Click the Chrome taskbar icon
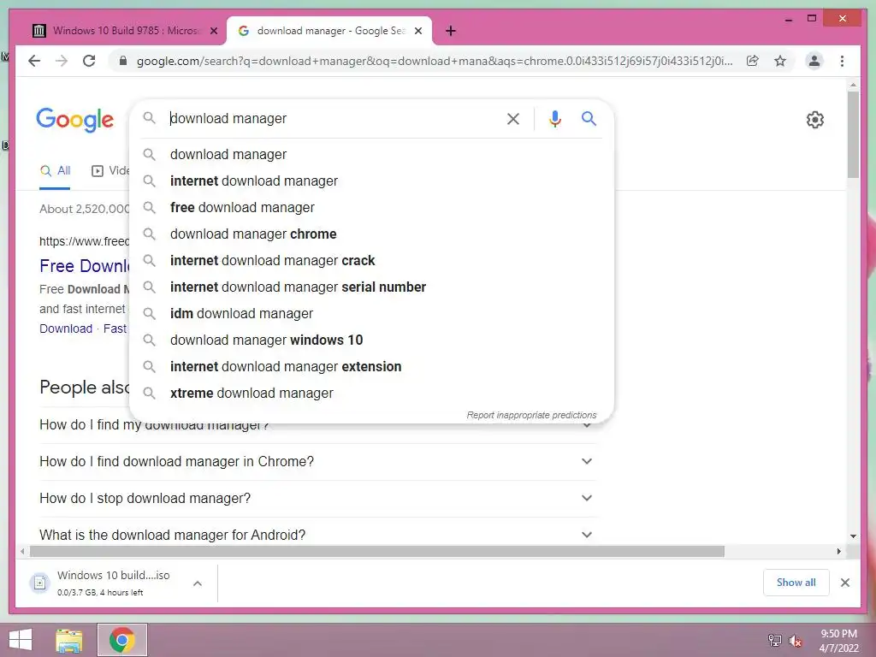876x657 pixels. coord(121,640)
